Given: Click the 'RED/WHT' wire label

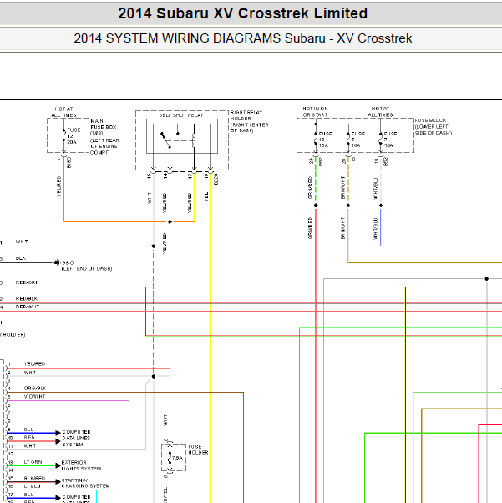Looking at the screenshot, I should [x=28, y=307].
